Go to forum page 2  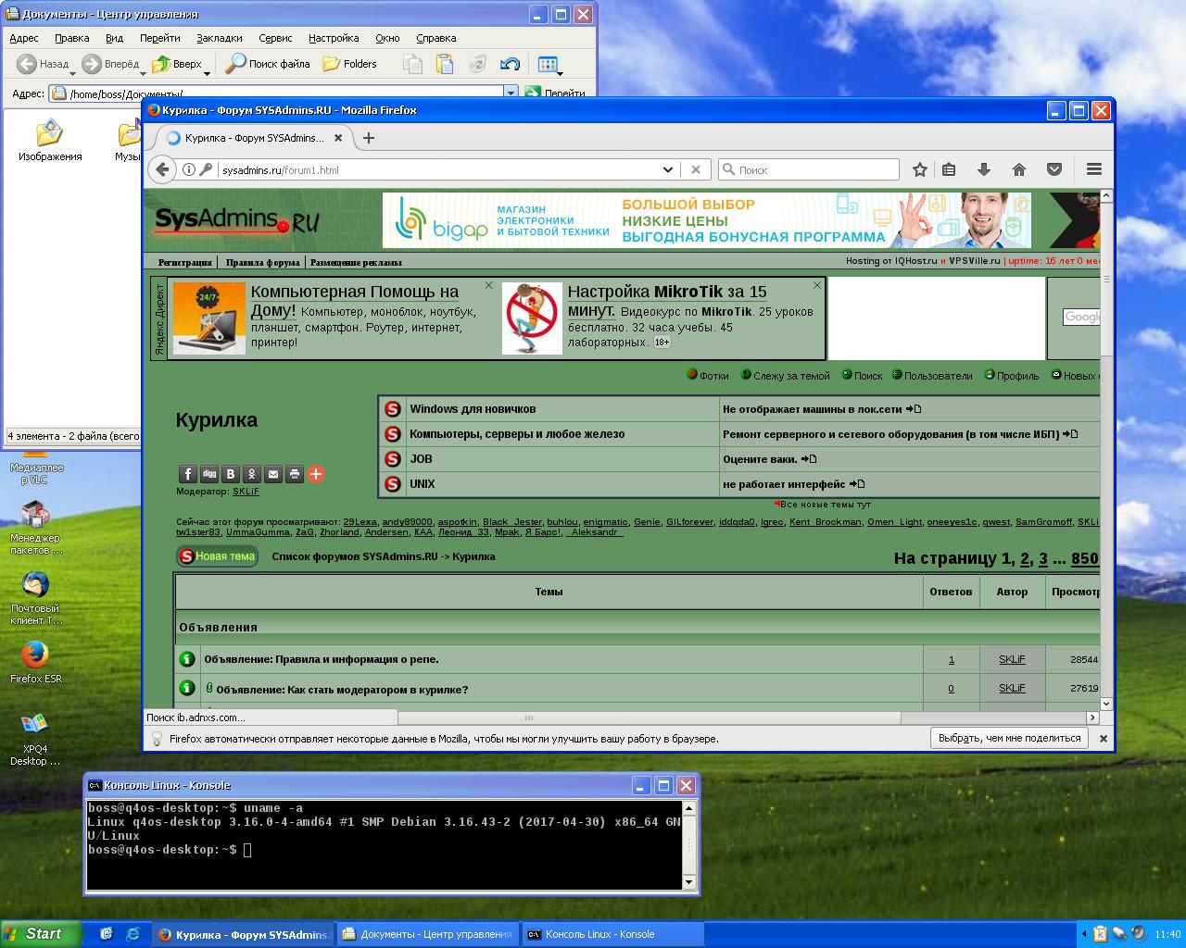pyautogui.click(x=1025, y=558)
